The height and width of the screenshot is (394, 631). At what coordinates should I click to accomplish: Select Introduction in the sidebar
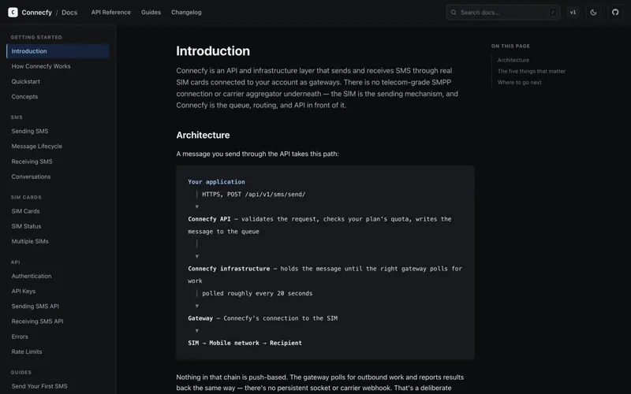point(58,51)
